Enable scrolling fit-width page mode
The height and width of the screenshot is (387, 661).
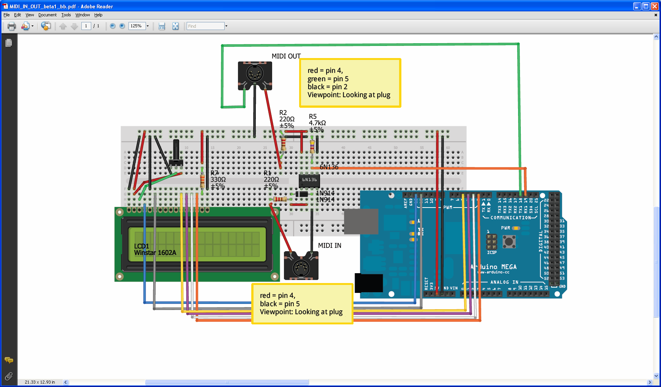pyautogui.click(x=162, y=26)
